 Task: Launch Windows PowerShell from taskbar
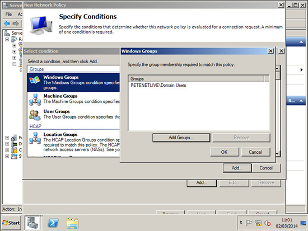click(x=53, y=223)
